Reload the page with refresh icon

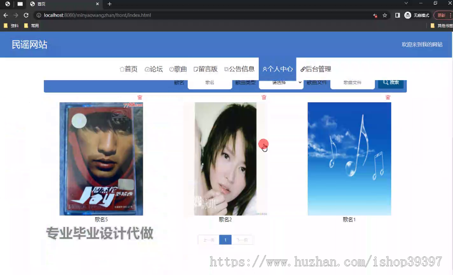(26, 15)
